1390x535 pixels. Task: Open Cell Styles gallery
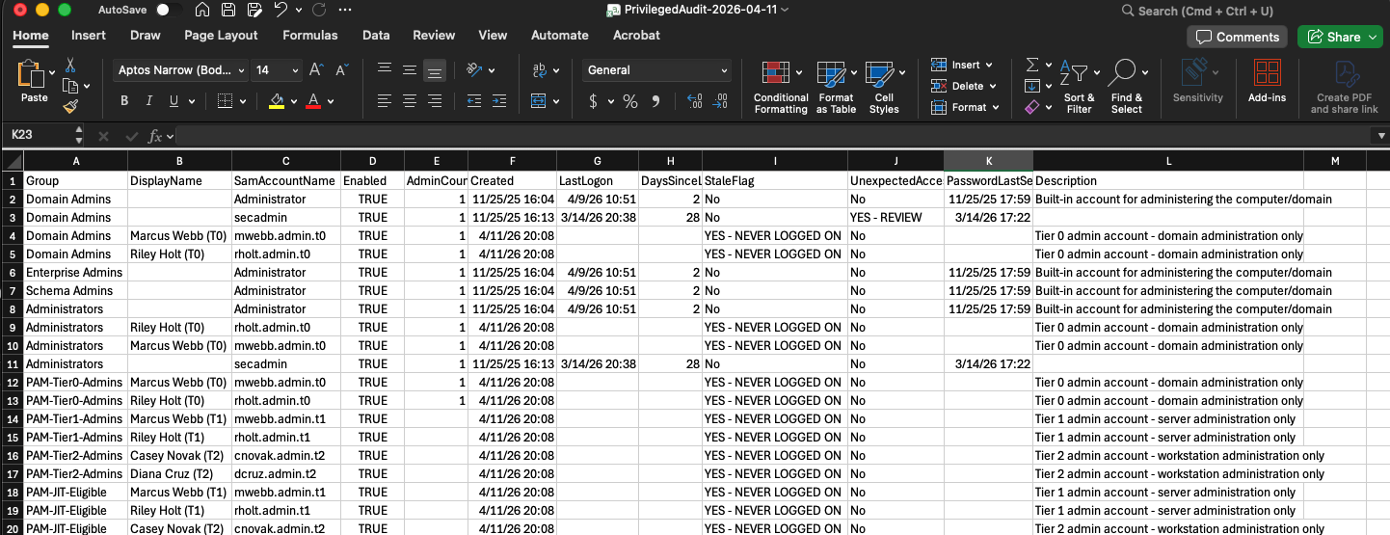pos(883,87)
